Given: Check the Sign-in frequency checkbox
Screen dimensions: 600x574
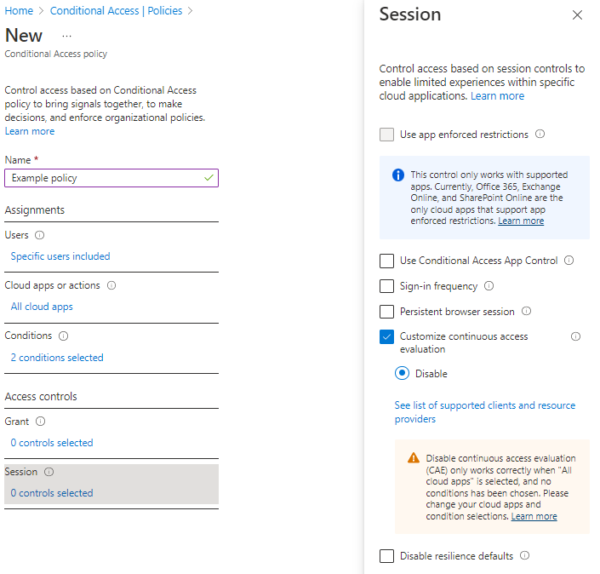Looking at the screenshot, I should coord(386,286).
